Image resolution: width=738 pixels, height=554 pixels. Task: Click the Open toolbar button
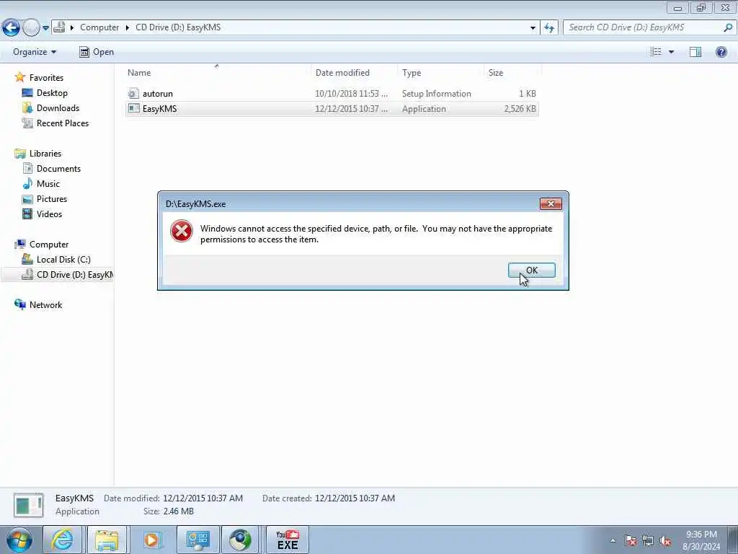click(97, 52)
